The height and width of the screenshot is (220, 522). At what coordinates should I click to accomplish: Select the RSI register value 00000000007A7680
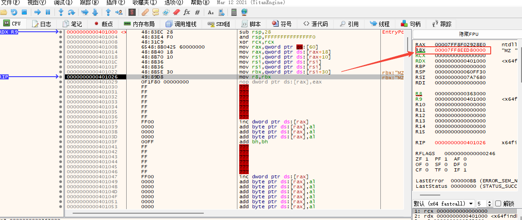(x=460, y=77)
